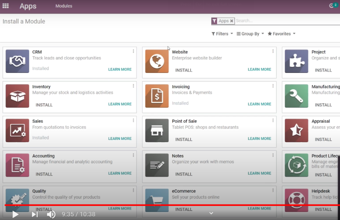
Task: Click the module search input field
Action: [x=287, y=21]
